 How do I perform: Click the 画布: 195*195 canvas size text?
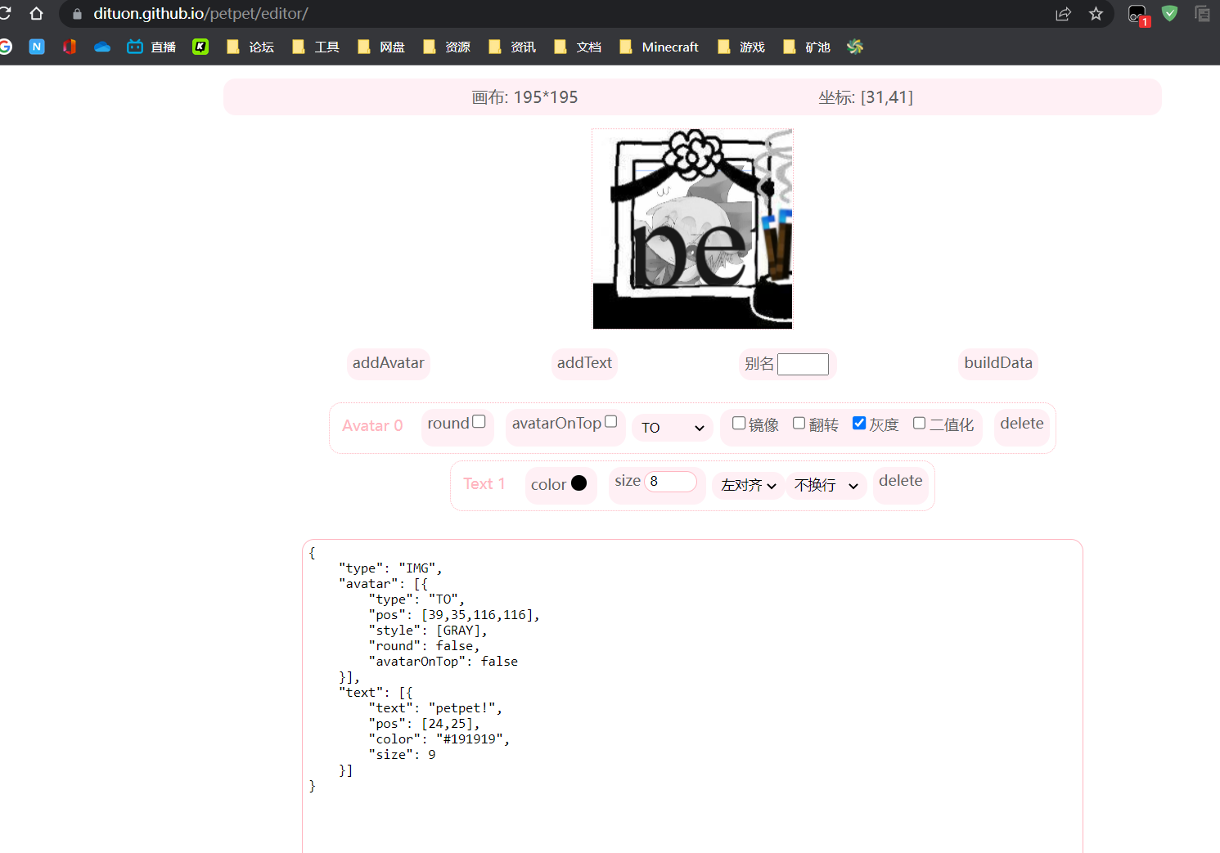(524, 97)
